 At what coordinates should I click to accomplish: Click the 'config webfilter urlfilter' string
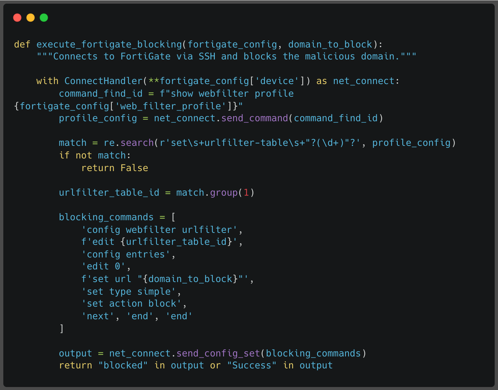(159, 230)
